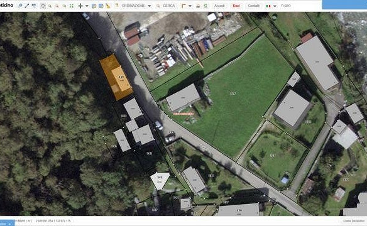
Task: Click the broom clear-selection icon
Action: [x=108, y=6]
